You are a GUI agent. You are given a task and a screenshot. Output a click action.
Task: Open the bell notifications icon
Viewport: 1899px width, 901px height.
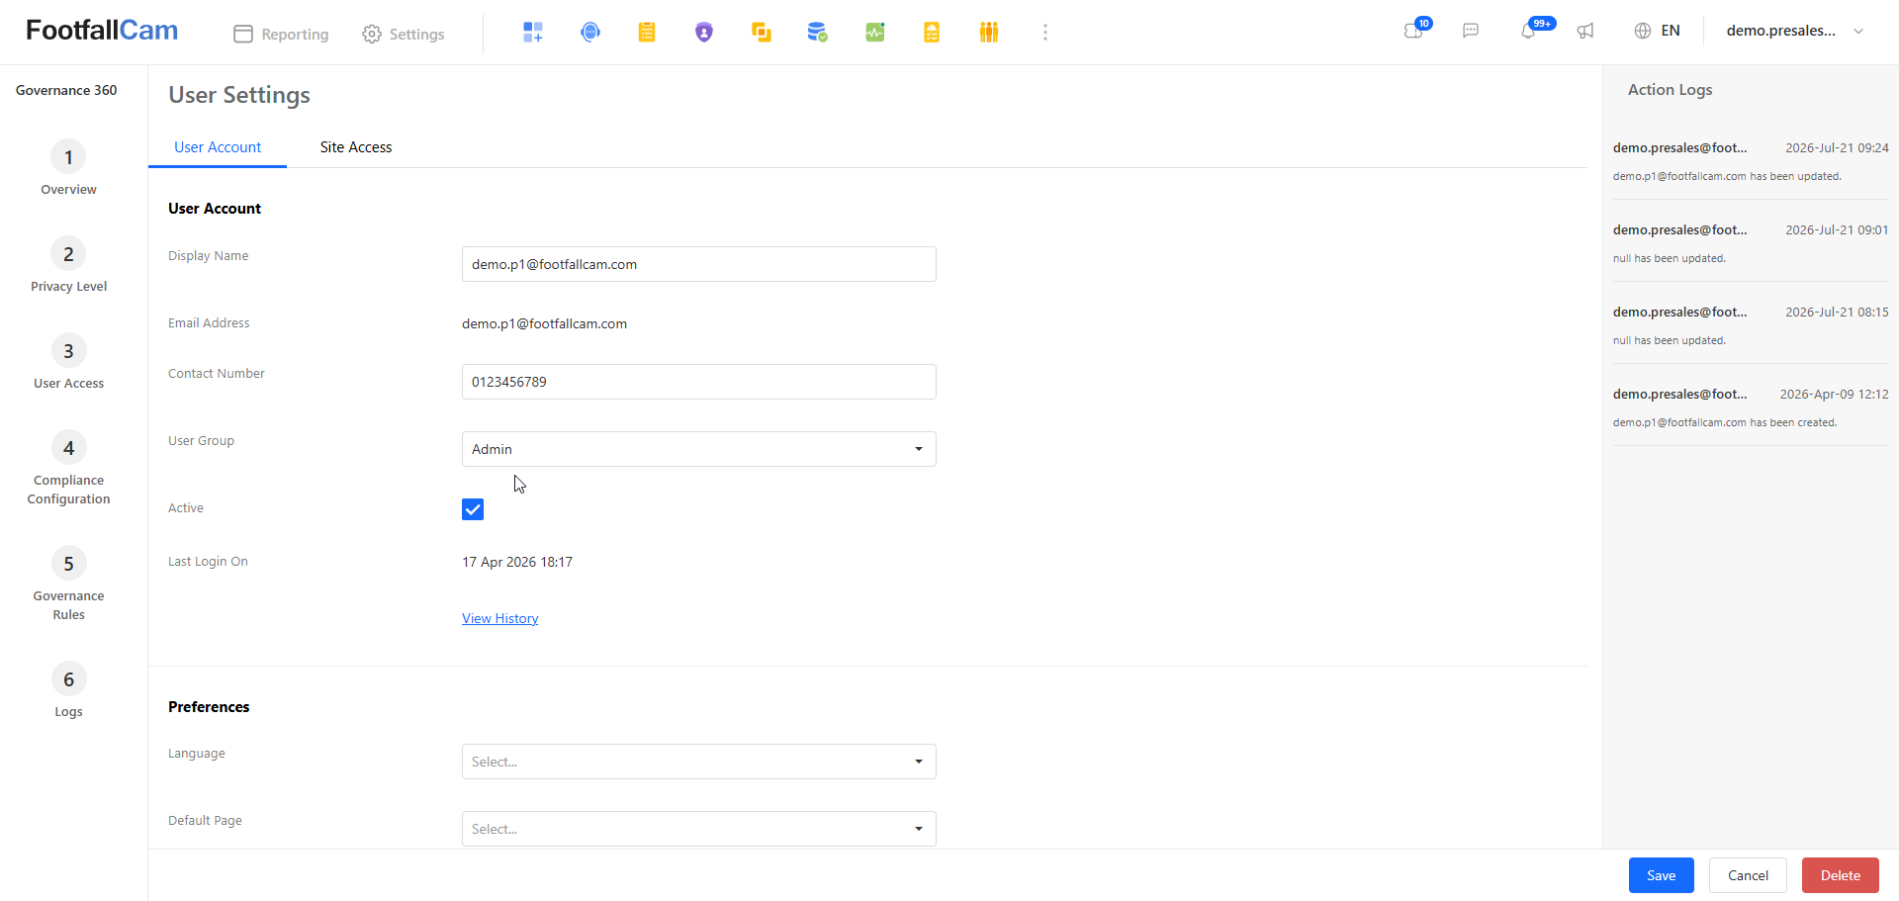tap(1528, 31)
